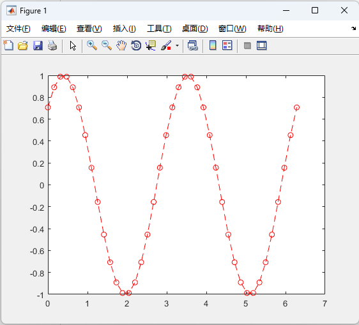Choose the Brush/Select Data tool
The height and width of the screenshot is (325, 359).
point(166,45)
